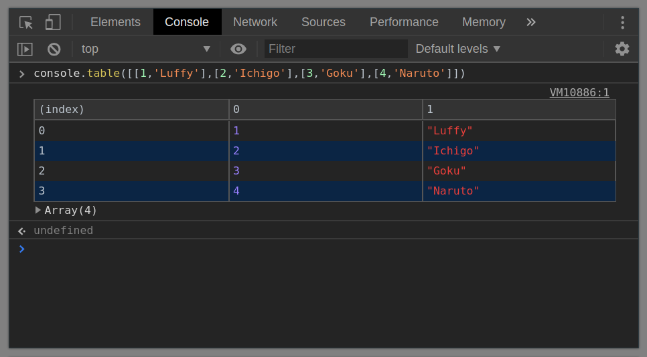Show more DevTools tabs chevron
The image size is (647, 357).
[x=531, y=22]
